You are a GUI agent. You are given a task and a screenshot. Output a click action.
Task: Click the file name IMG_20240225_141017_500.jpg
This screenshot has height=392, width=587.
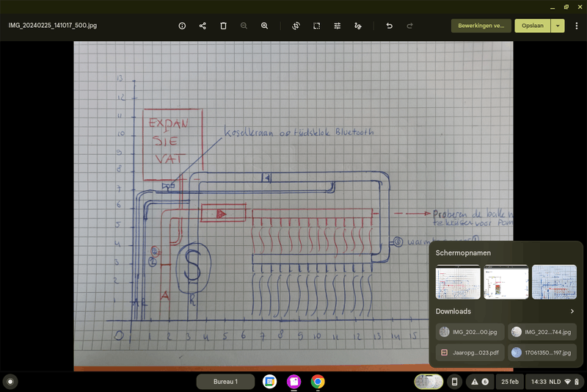pyautogui.click(x=52, y=26)
